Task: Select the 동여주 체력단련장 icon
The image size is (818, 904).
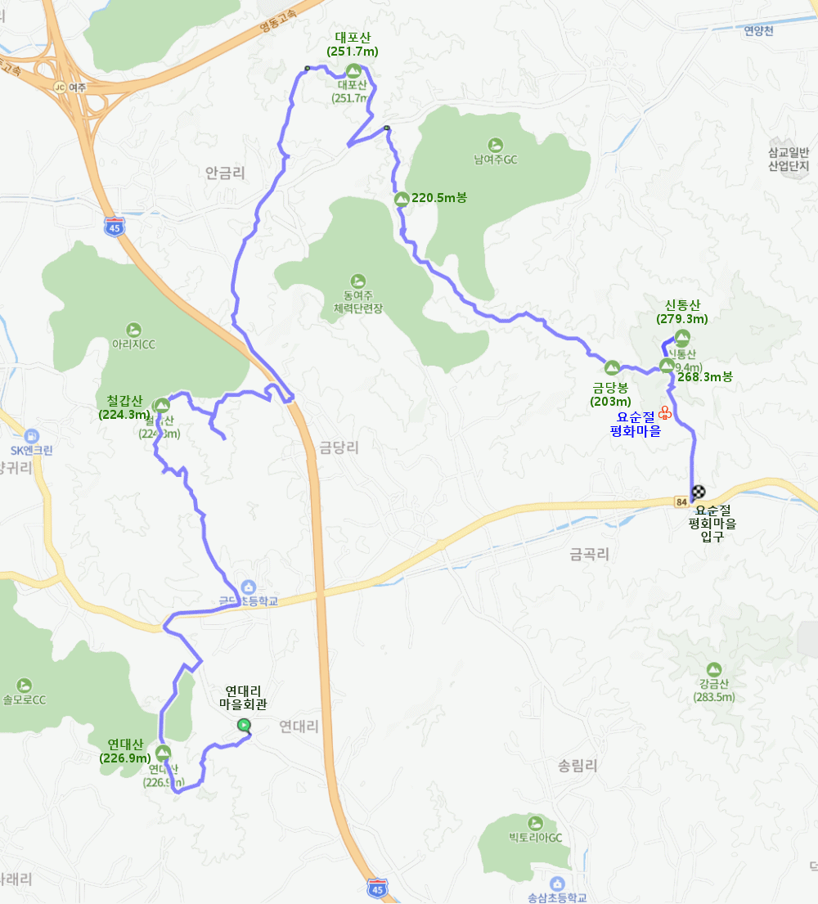Action: point(358,281)
